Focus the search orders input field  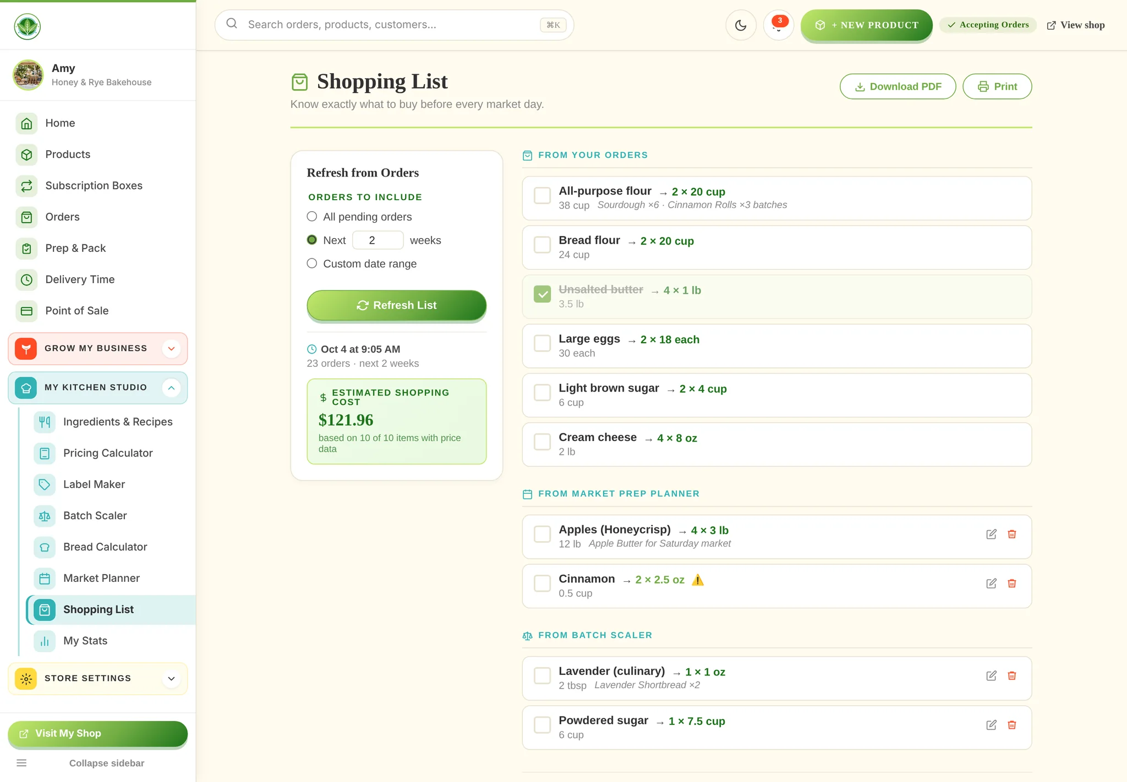pyautogui.click(x=394, y=25)
